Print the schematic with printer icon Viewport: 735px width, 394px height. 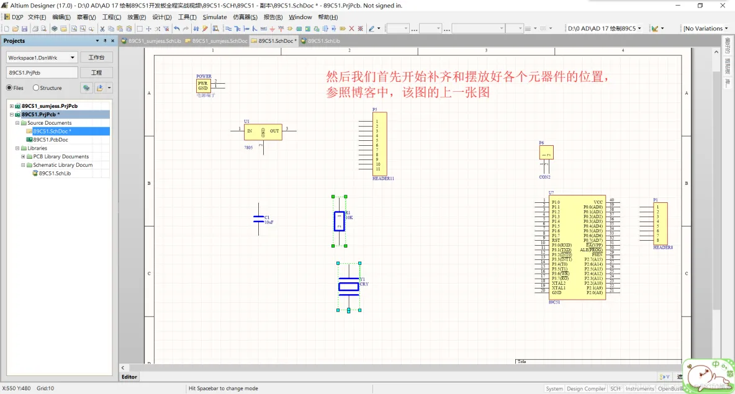tap(35, 29)
